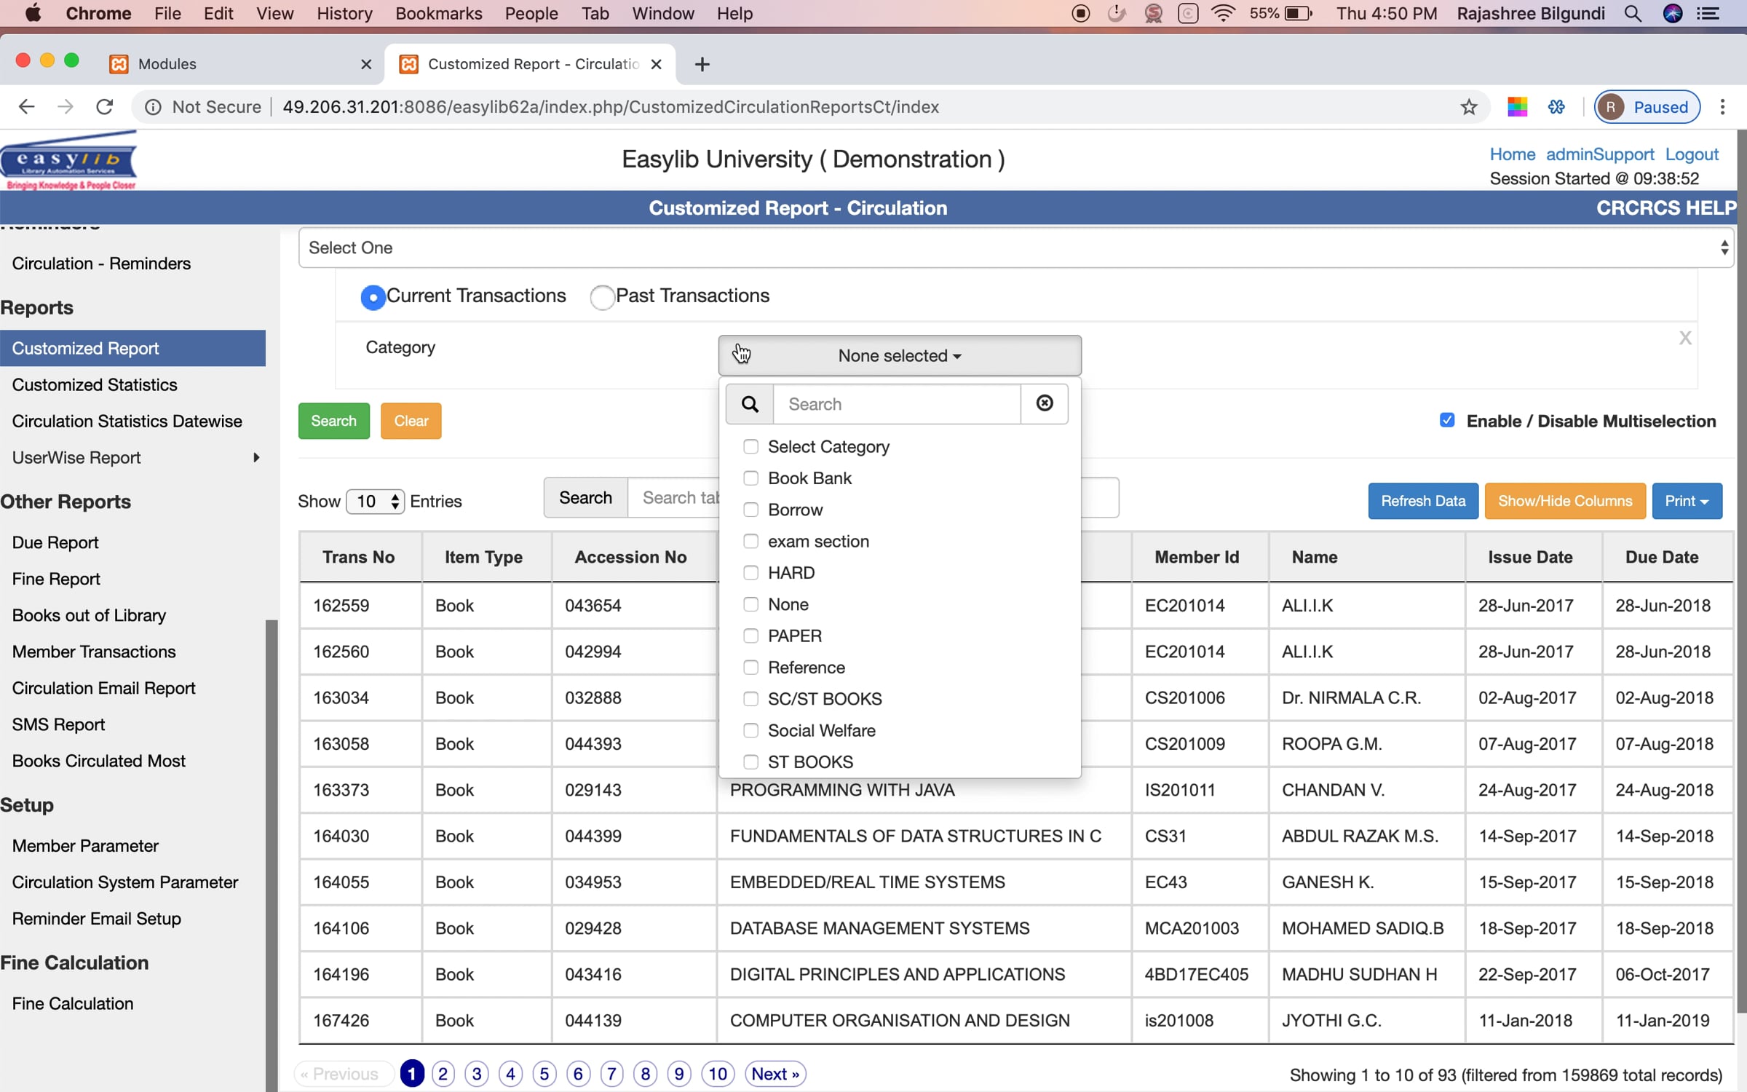Screen dimensions: 1747x1092
Task: Reload the page with the refresh icon
Action: (105, 107)
